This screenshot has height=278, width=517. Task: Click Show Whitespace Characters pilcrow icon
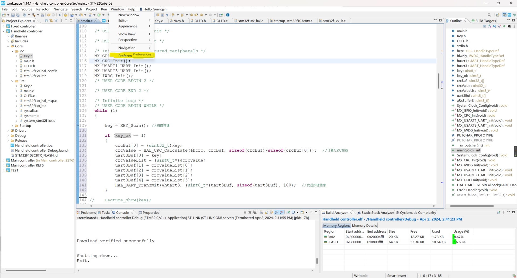[x=167, y=15]
